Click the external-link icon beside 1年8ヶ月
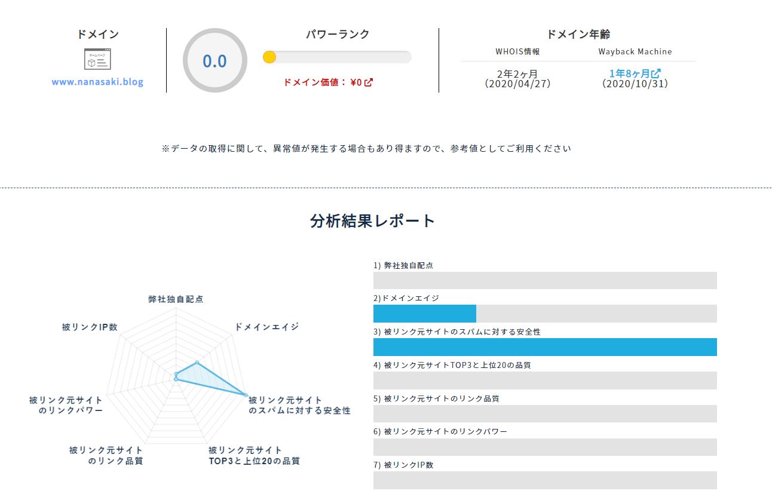 click(656, 73)
